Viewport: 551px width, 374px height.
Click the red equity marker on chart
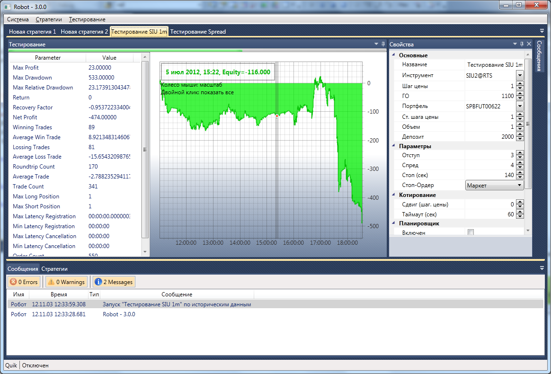tap(277, 116)
